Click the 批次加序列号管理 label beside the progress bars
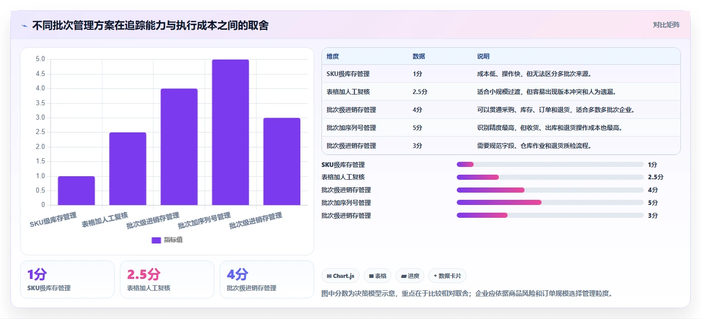701x319 pixels. (x=346, y=202)
